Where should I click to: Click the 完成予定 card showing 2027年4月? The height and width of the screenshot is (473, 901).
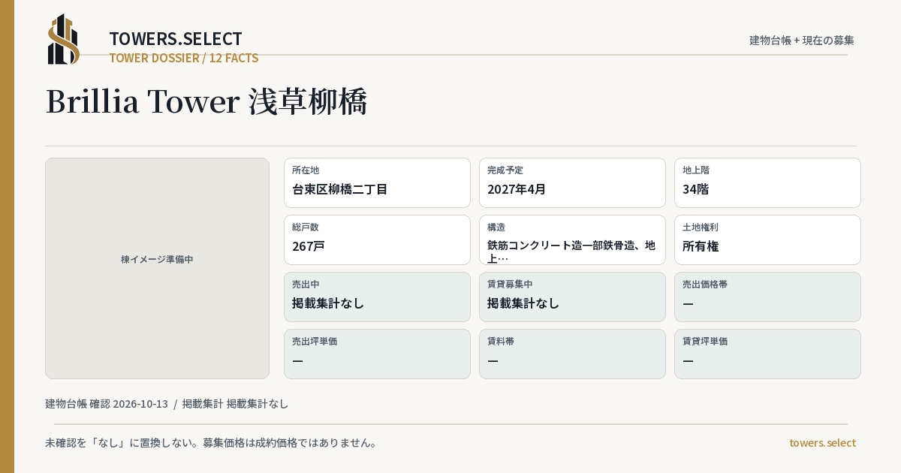572,182
